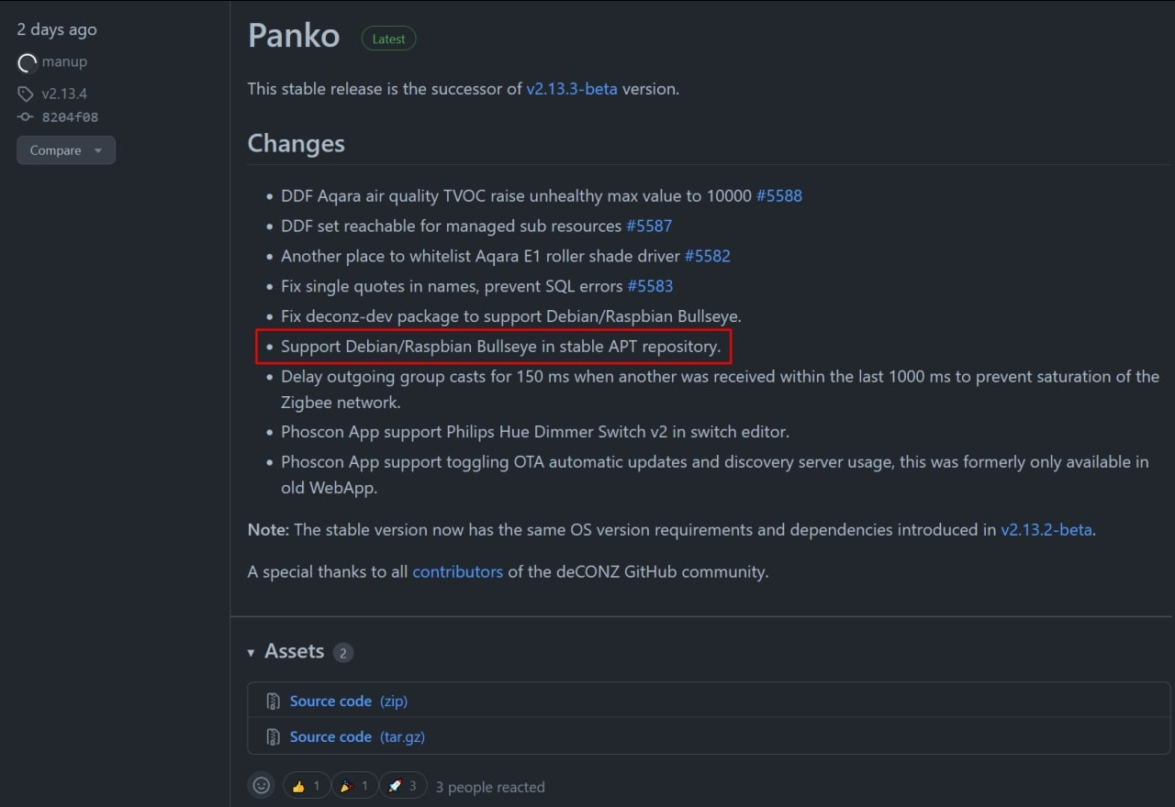Download Source code (zip)

coord(349,702)
